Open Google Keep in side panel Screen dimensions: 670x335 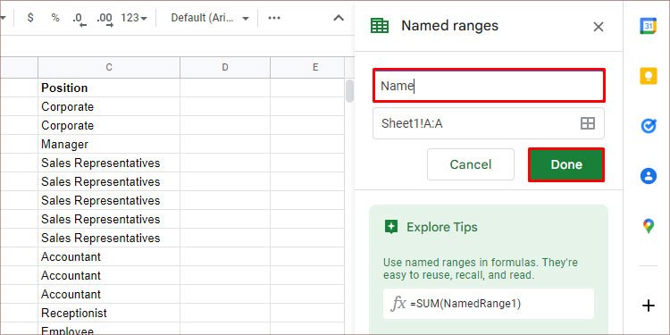pyautogui.click(x=648, y=76)
